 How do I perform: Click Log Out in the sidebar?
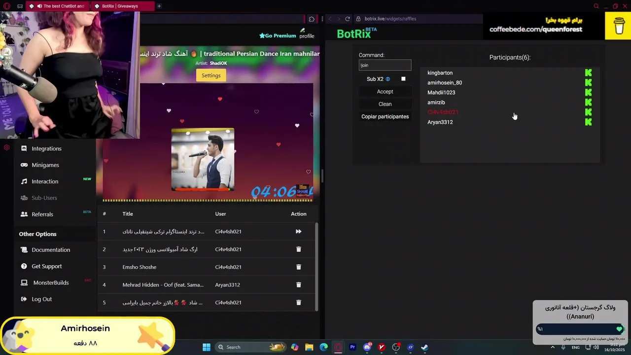pos(41,299)
